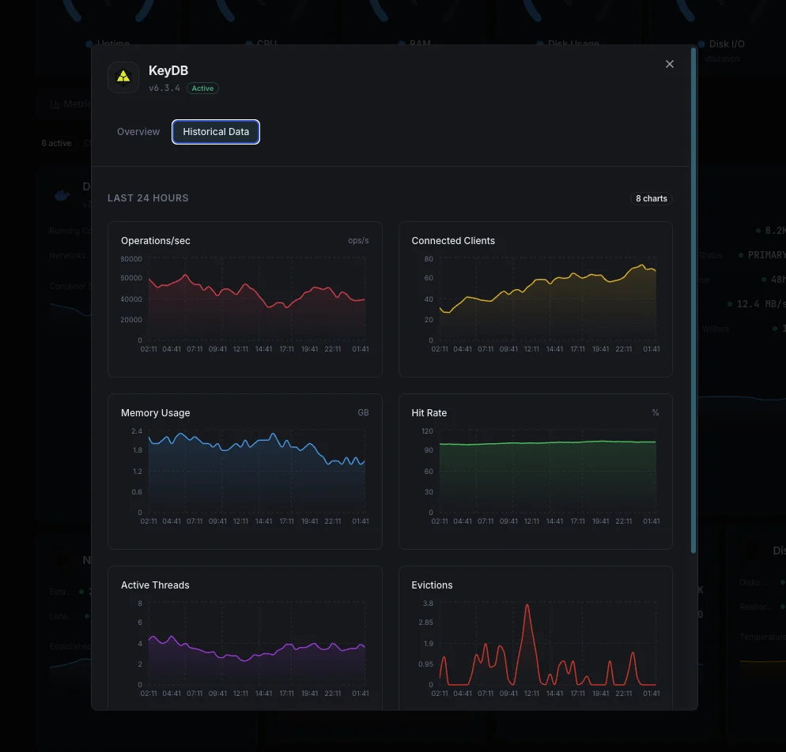This screenshot has height=752, width=786.
Task: Click the Evictions chart
Action: tap(535, 637)
